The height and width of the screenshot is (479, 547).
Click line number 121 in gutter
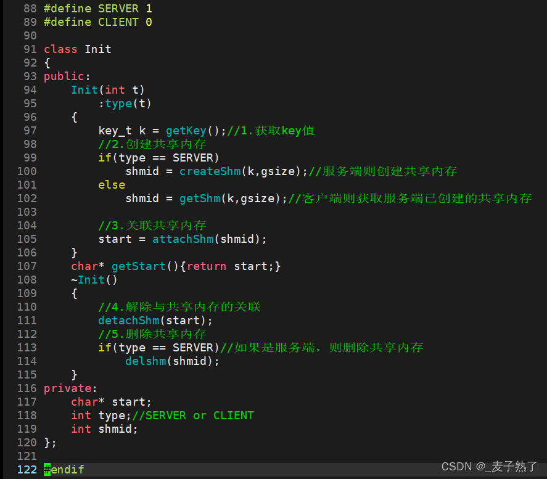click(27, 456)
